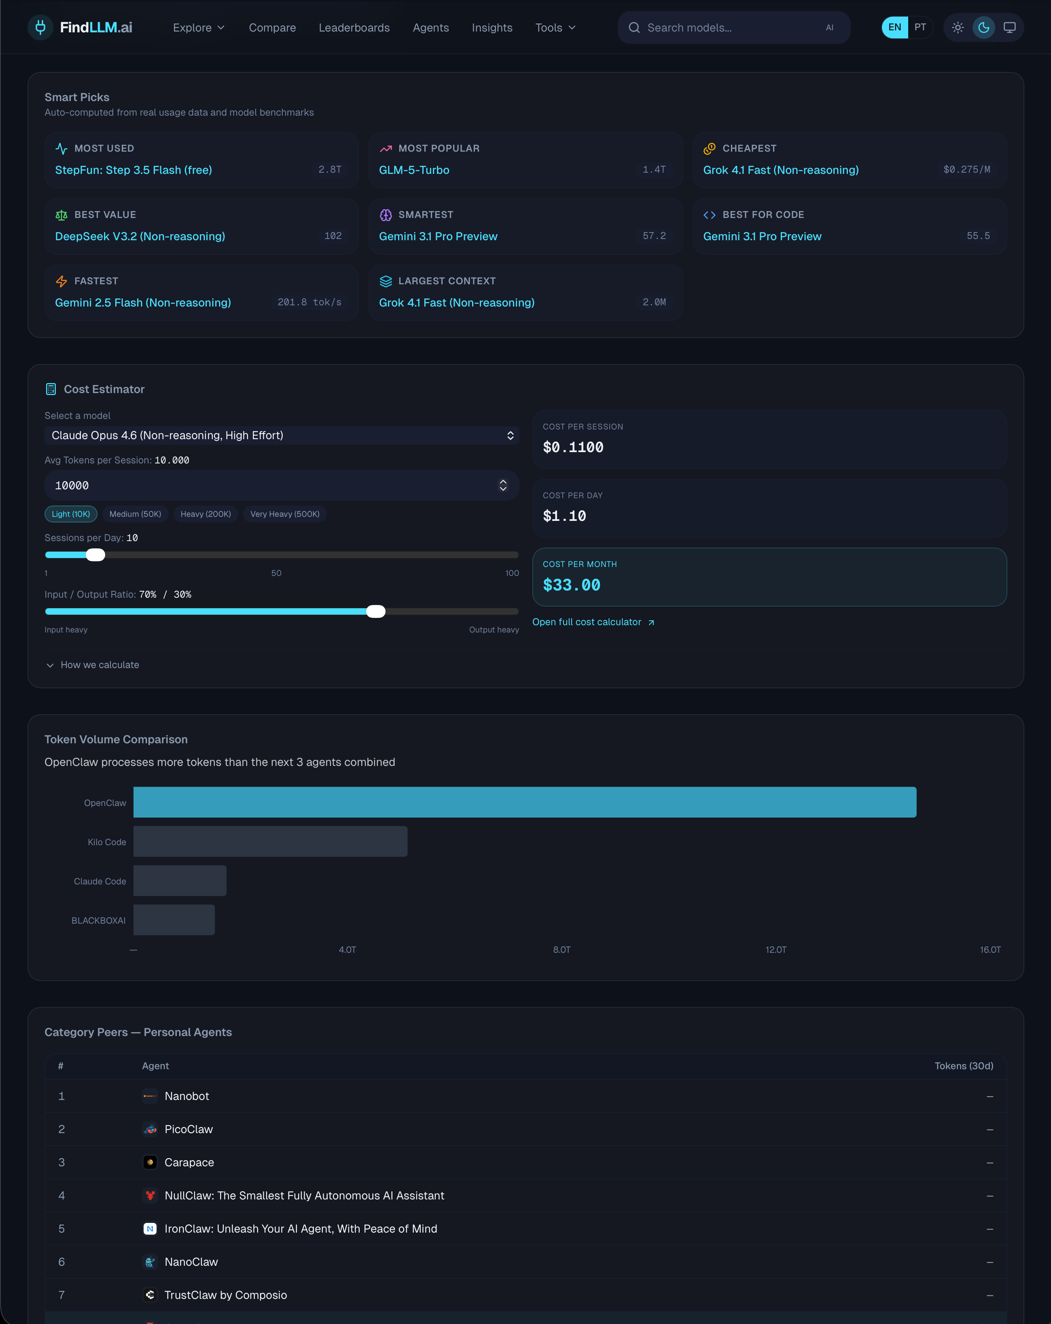
Task: Switch language to PT
Action: tap(920, 27)
